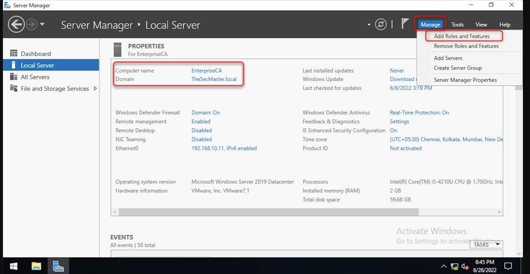
Task: Expand File and Storage Services arrow
Action: pos(95,89)
